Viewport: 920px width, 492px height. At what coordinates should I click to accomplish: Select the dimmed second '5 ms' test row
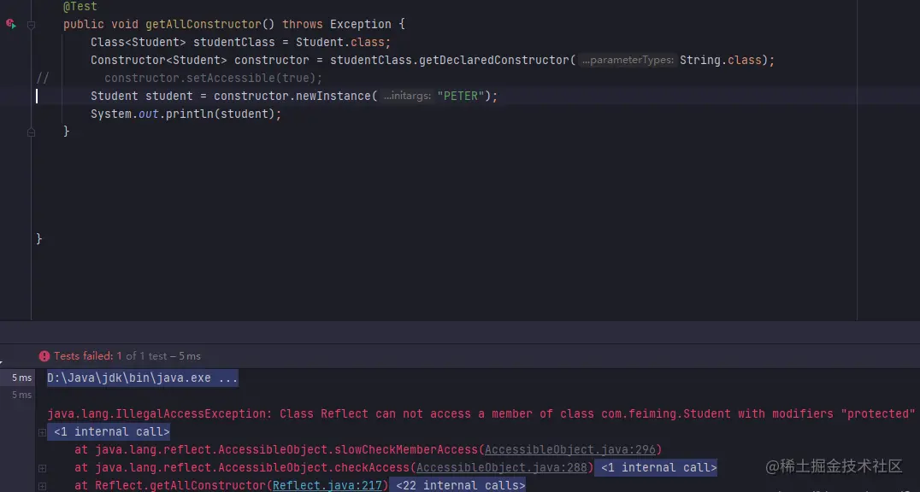pyautogui.click(x=18, y=395)
